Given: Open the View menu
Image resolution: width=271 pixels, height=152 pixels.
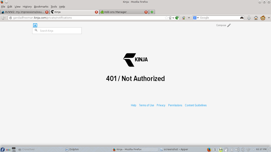Looking at the screenshot, I should click(x=17, y=6).
